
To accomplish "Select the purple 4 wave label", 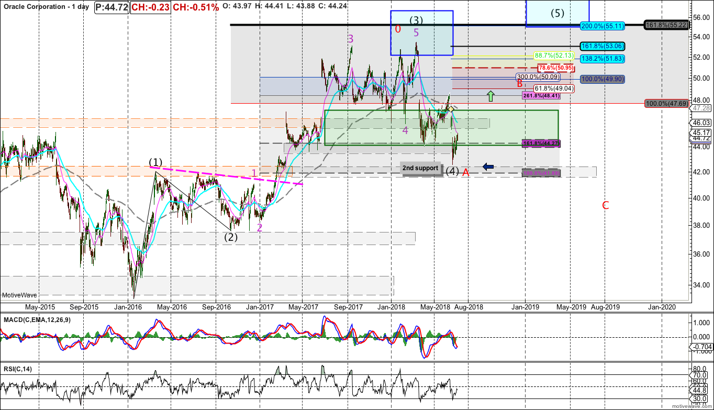I will tap(405, 130).
